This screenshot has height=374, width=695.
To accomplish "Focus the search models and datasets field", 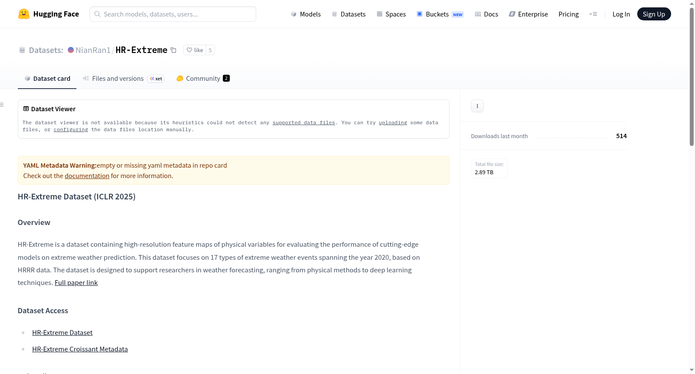I will coord(173,14).
